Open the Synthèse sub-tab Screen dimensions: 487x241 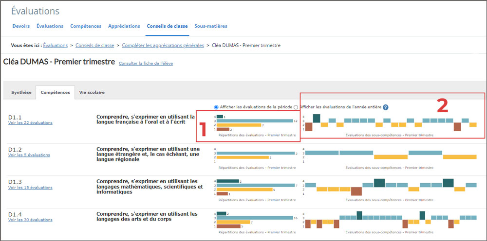point(21,92)
